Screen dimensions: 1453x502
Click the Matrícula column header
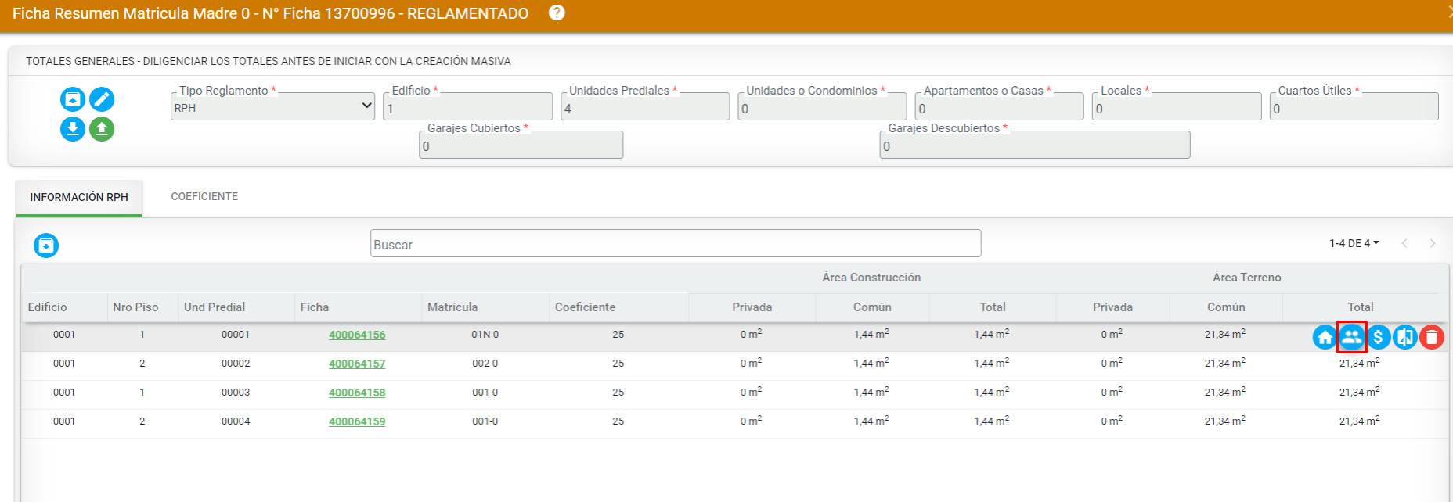[x=452, y=307]
